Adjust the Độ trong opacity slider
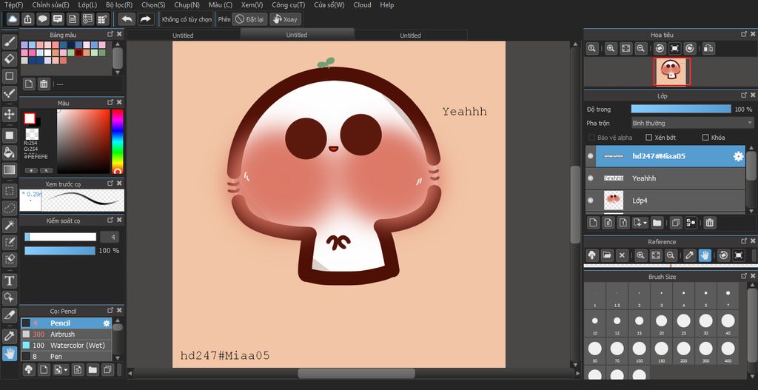758x390 pixels. click(681, 110)
